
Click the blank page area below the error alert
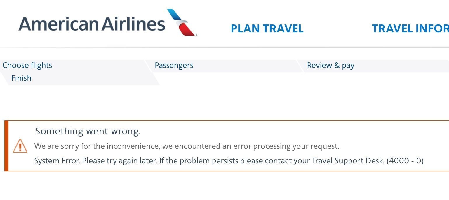pos(224,186)
